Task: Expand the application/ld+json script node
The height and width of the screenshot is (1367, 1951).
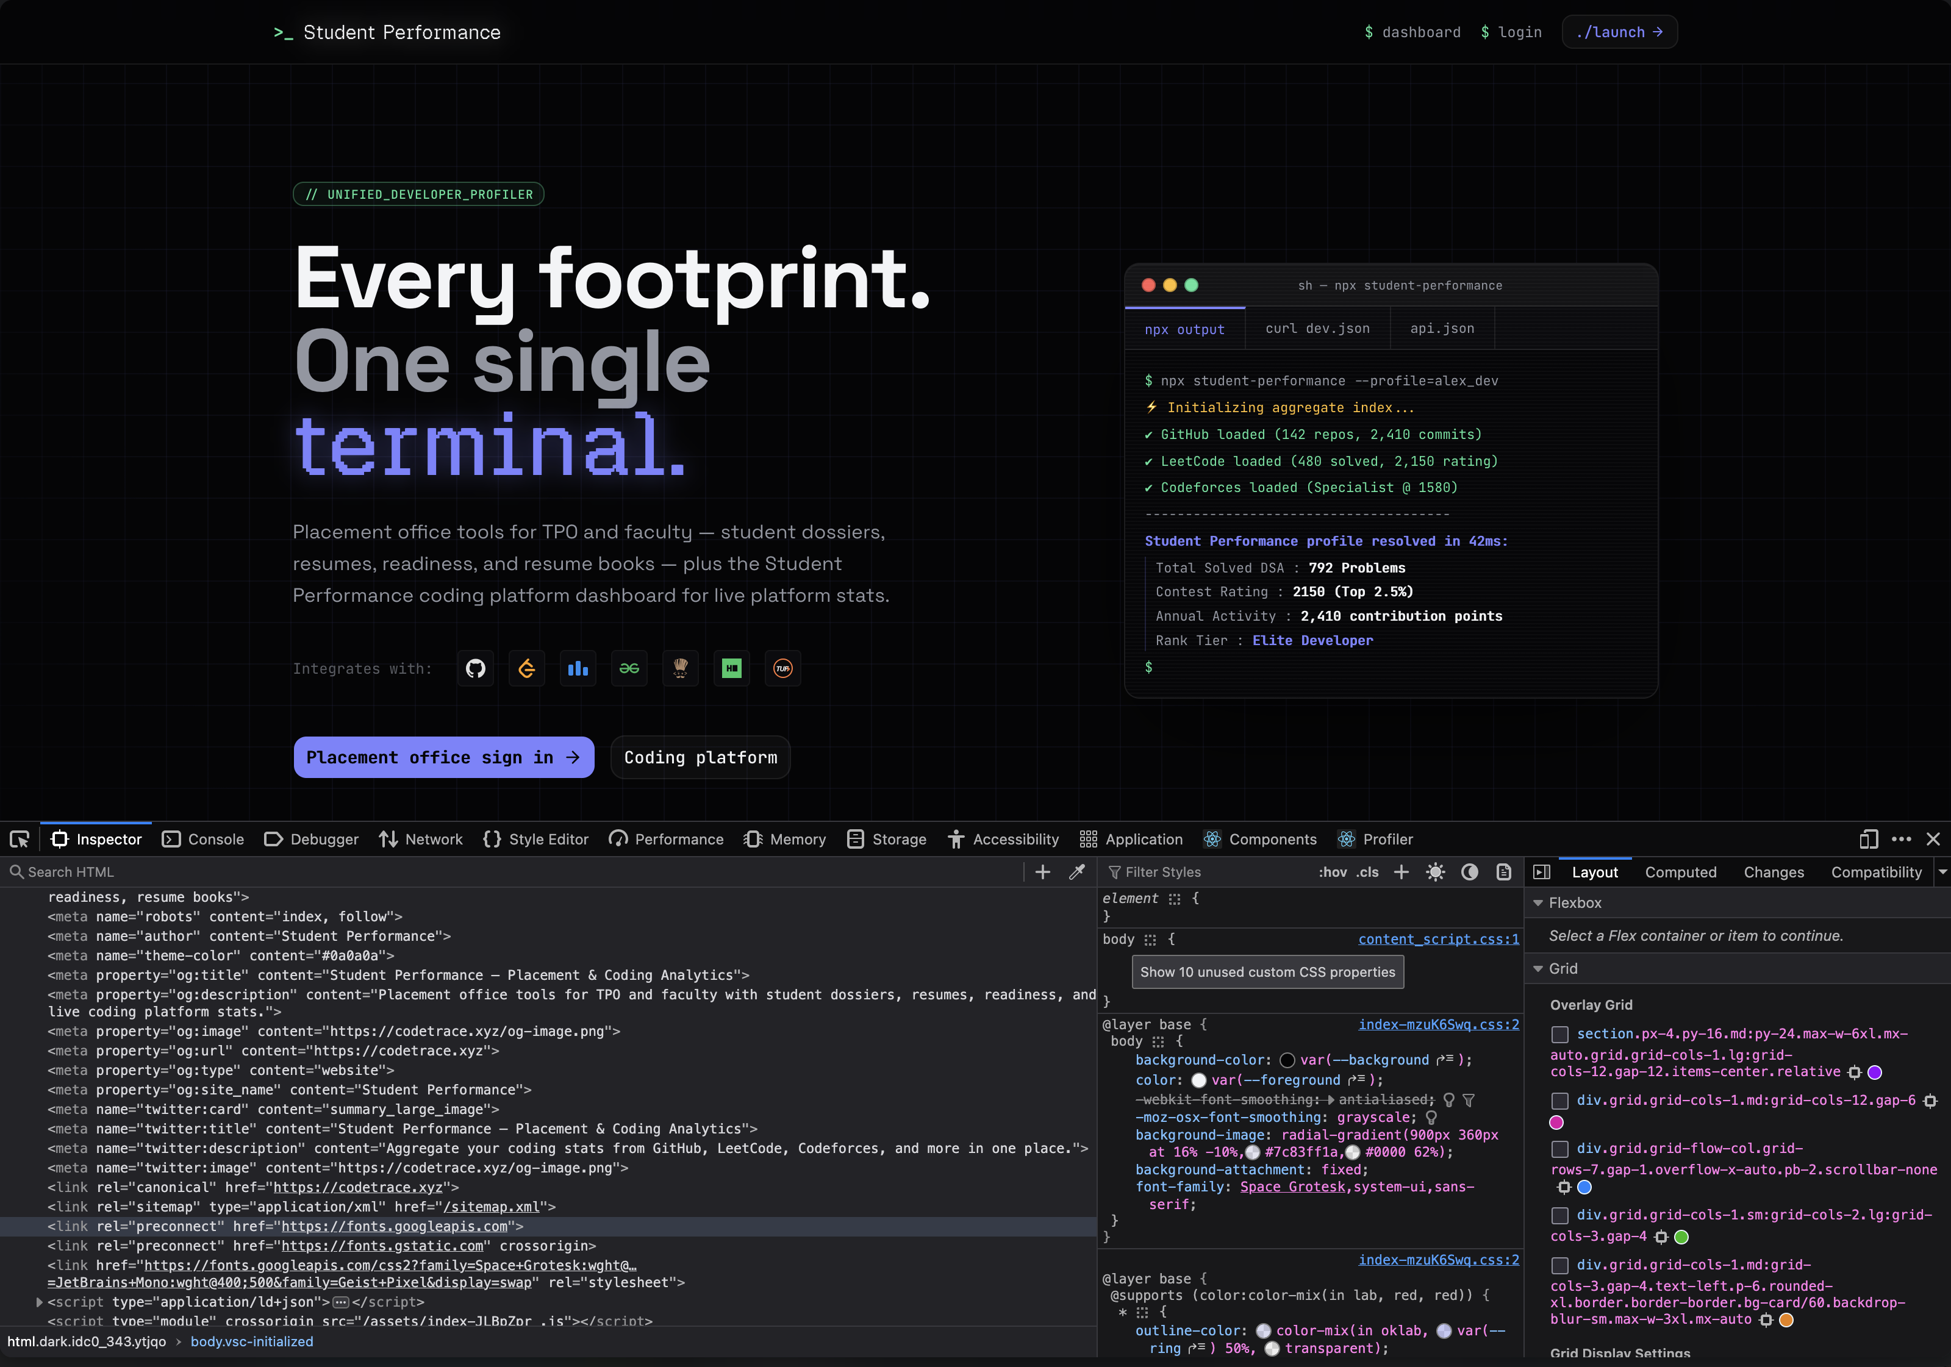Action: click(39, 1302)
